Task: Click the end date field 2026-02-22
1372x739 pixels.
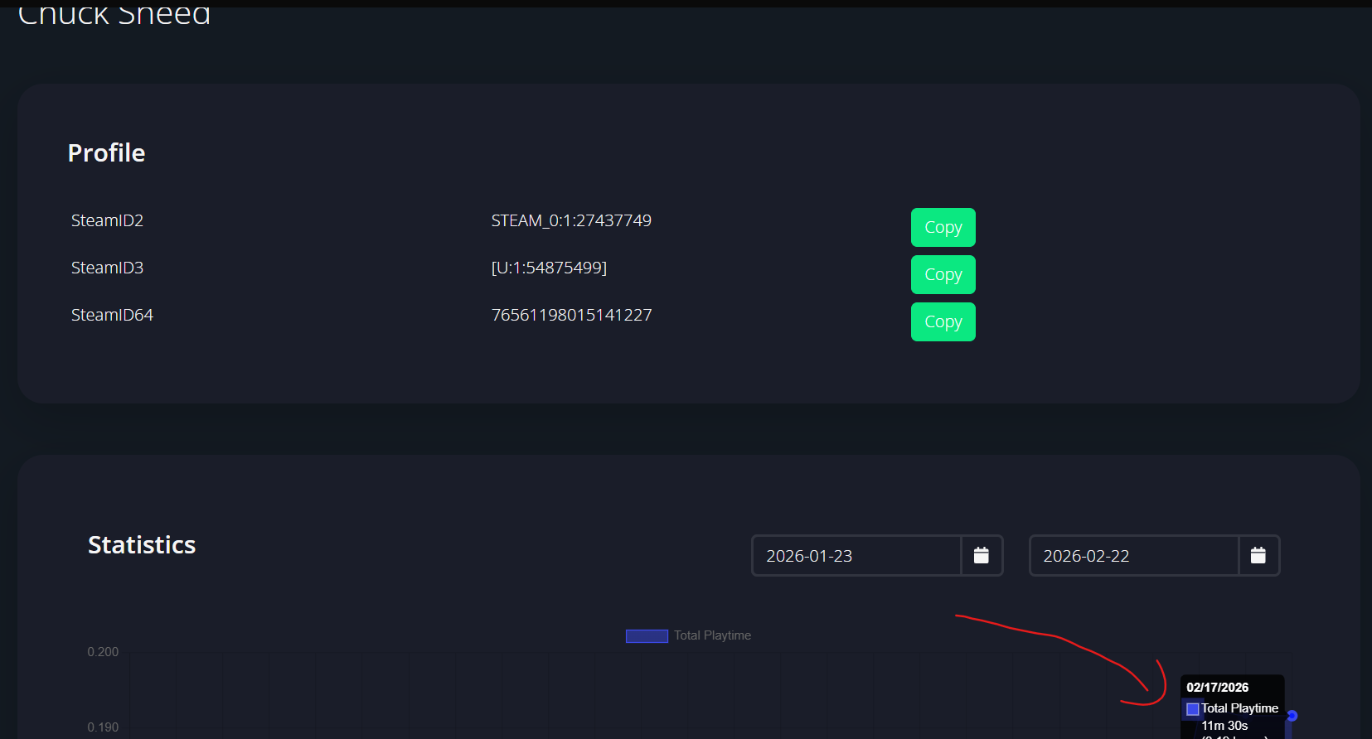Action: (x=1133, y=555)
